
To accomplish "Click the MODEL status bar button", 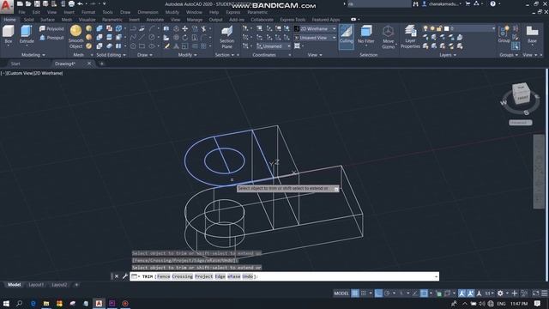I will click(x=341, y=294).
